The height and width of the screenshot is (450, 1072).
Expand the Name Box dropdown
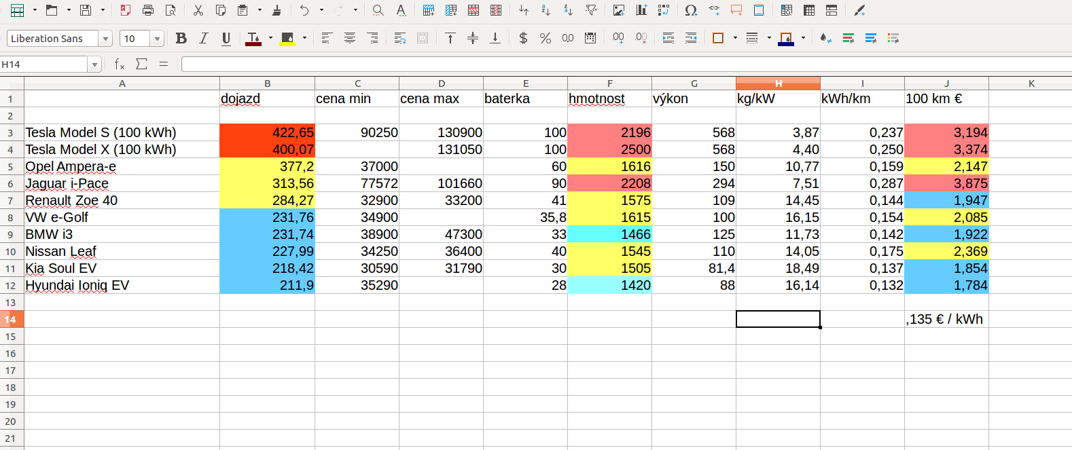(x=94, y=64)
